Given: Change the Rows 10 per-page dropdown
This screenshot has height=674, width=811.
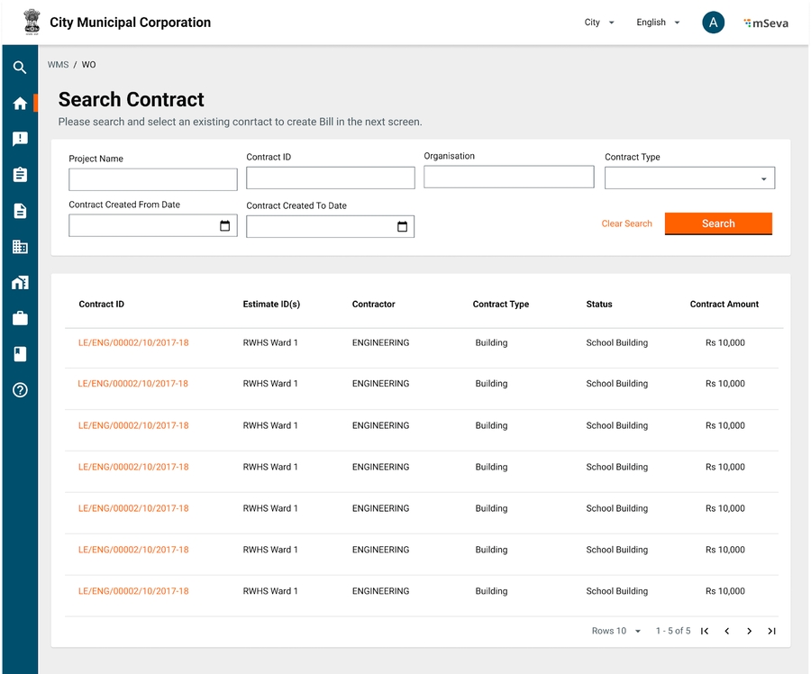Looking at the screenshot, I should [616, 632].
